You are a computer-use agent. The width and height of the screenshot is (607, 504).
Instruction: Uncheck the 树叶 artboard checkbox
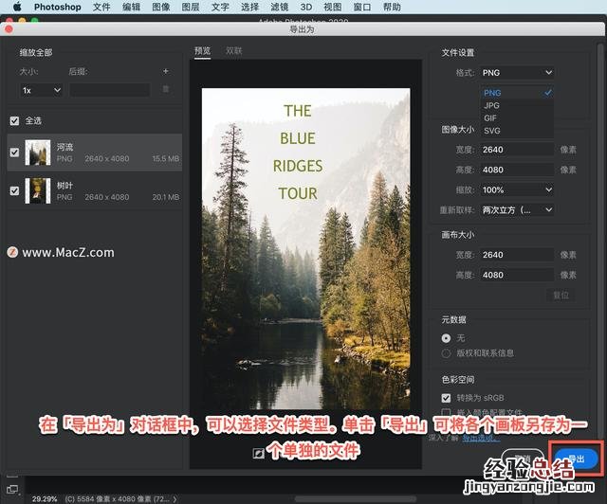[14, 190]
